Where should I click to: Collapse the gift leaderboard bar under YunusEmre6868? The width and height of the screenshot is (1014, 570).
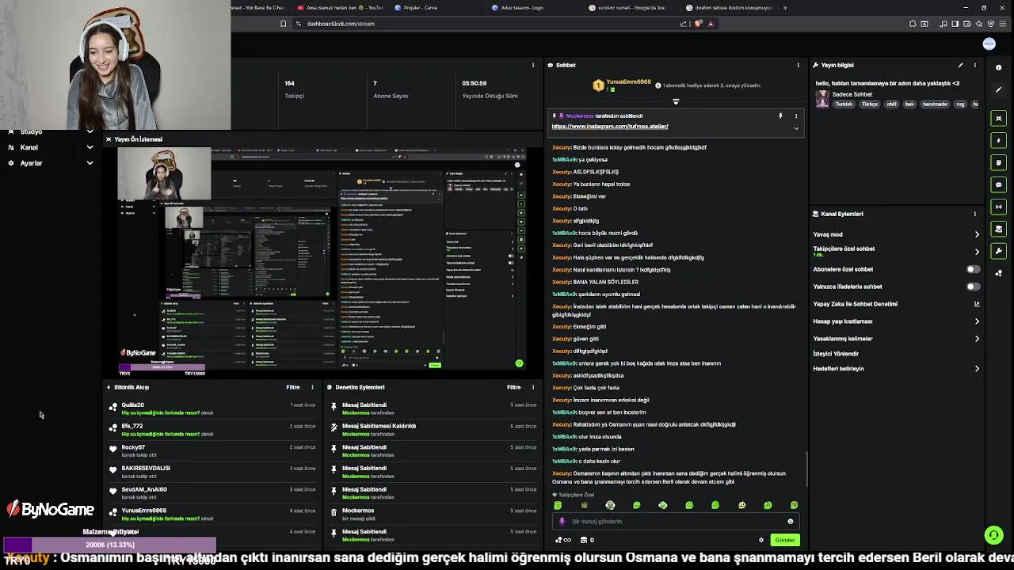click(676, 101)
